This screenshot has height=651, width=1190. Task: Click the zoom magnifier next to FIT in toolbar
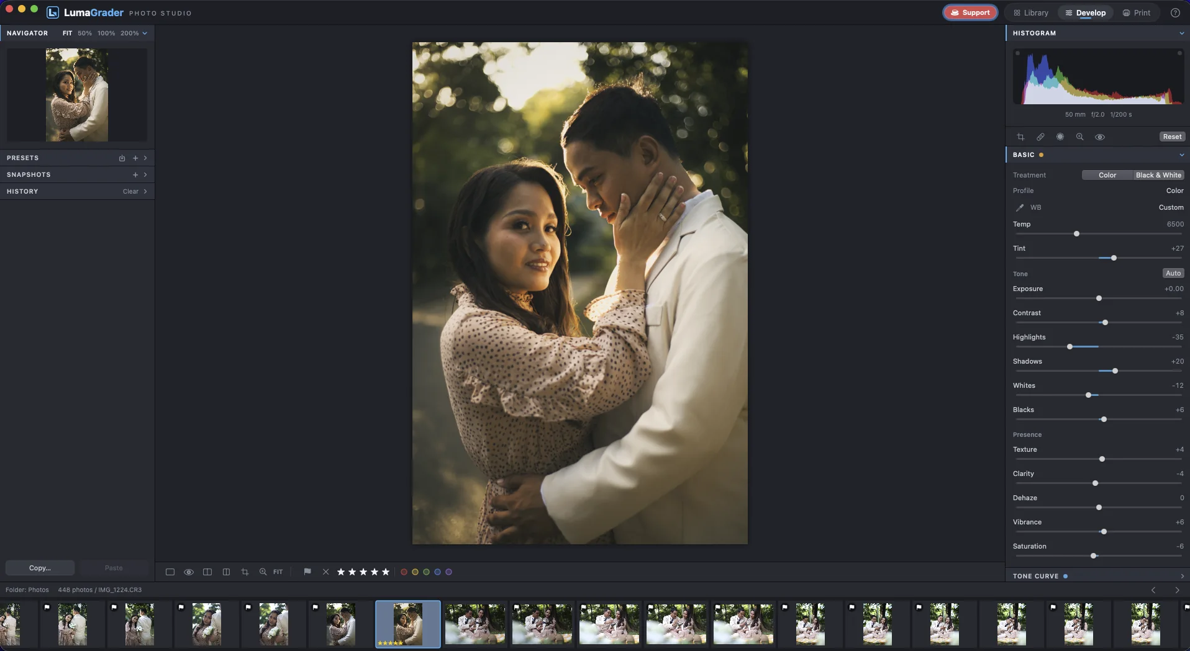263,572
